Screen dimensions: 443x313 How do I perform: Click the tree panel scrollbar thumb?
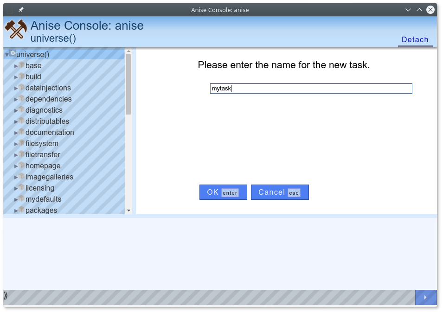point(128,84)
